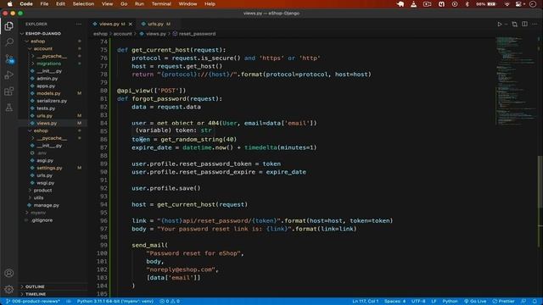Click the Prettier status bar item
The image size is (543, 305).
pyautogui.click(x=503, y=302)
